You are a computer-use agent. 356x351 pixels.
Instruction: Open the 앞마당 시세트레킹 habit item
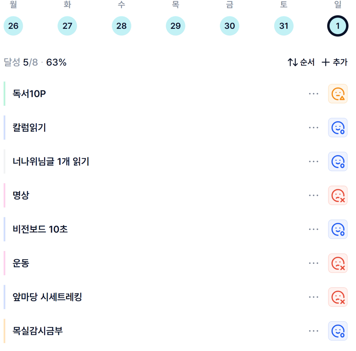(x=47, y=297)
